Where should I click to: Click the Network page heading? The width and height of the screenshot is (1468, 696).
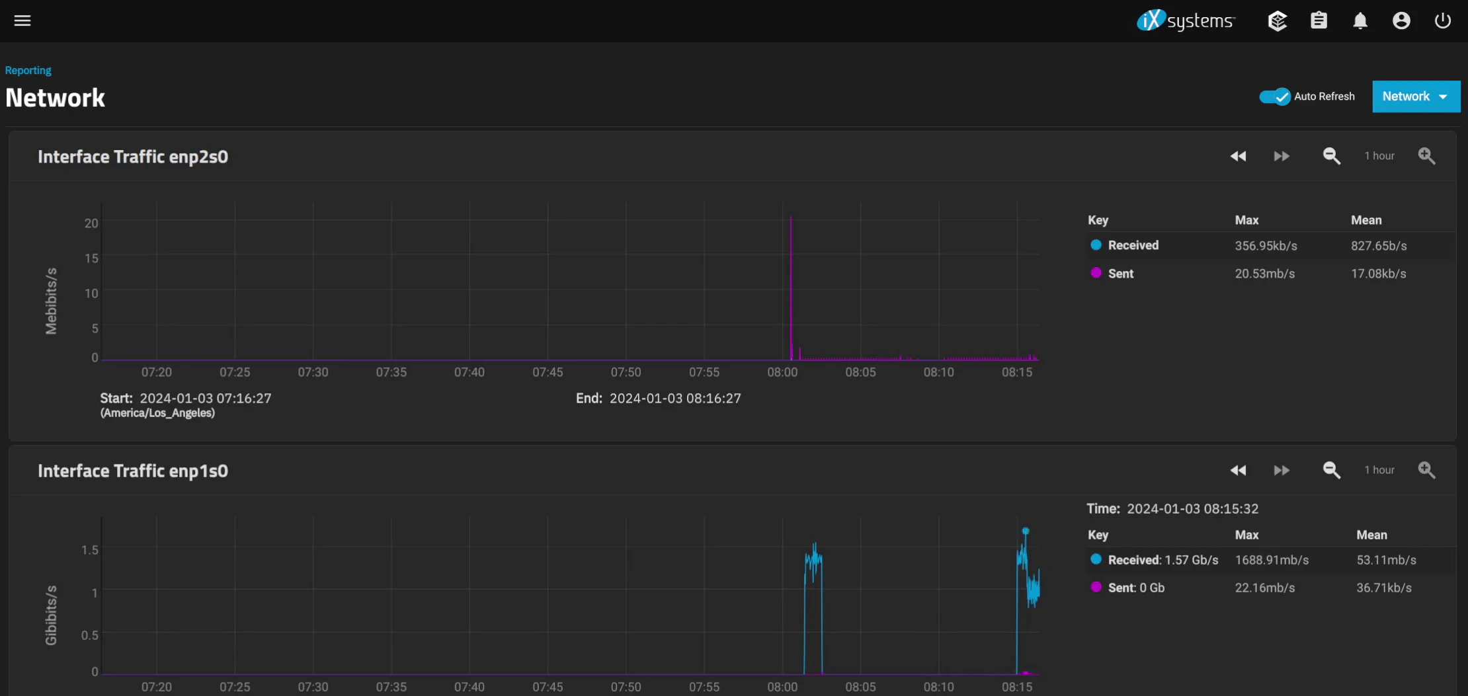click(x=55, y=98)
